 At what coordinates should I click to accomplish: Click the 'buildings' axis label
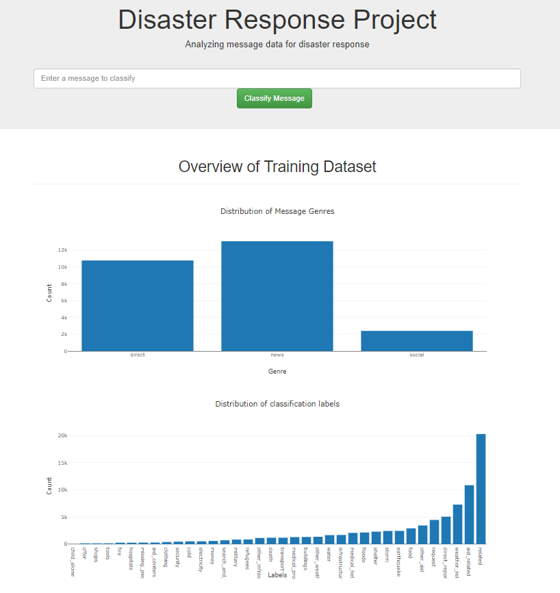pyautogui.click(x=305, y=559)
